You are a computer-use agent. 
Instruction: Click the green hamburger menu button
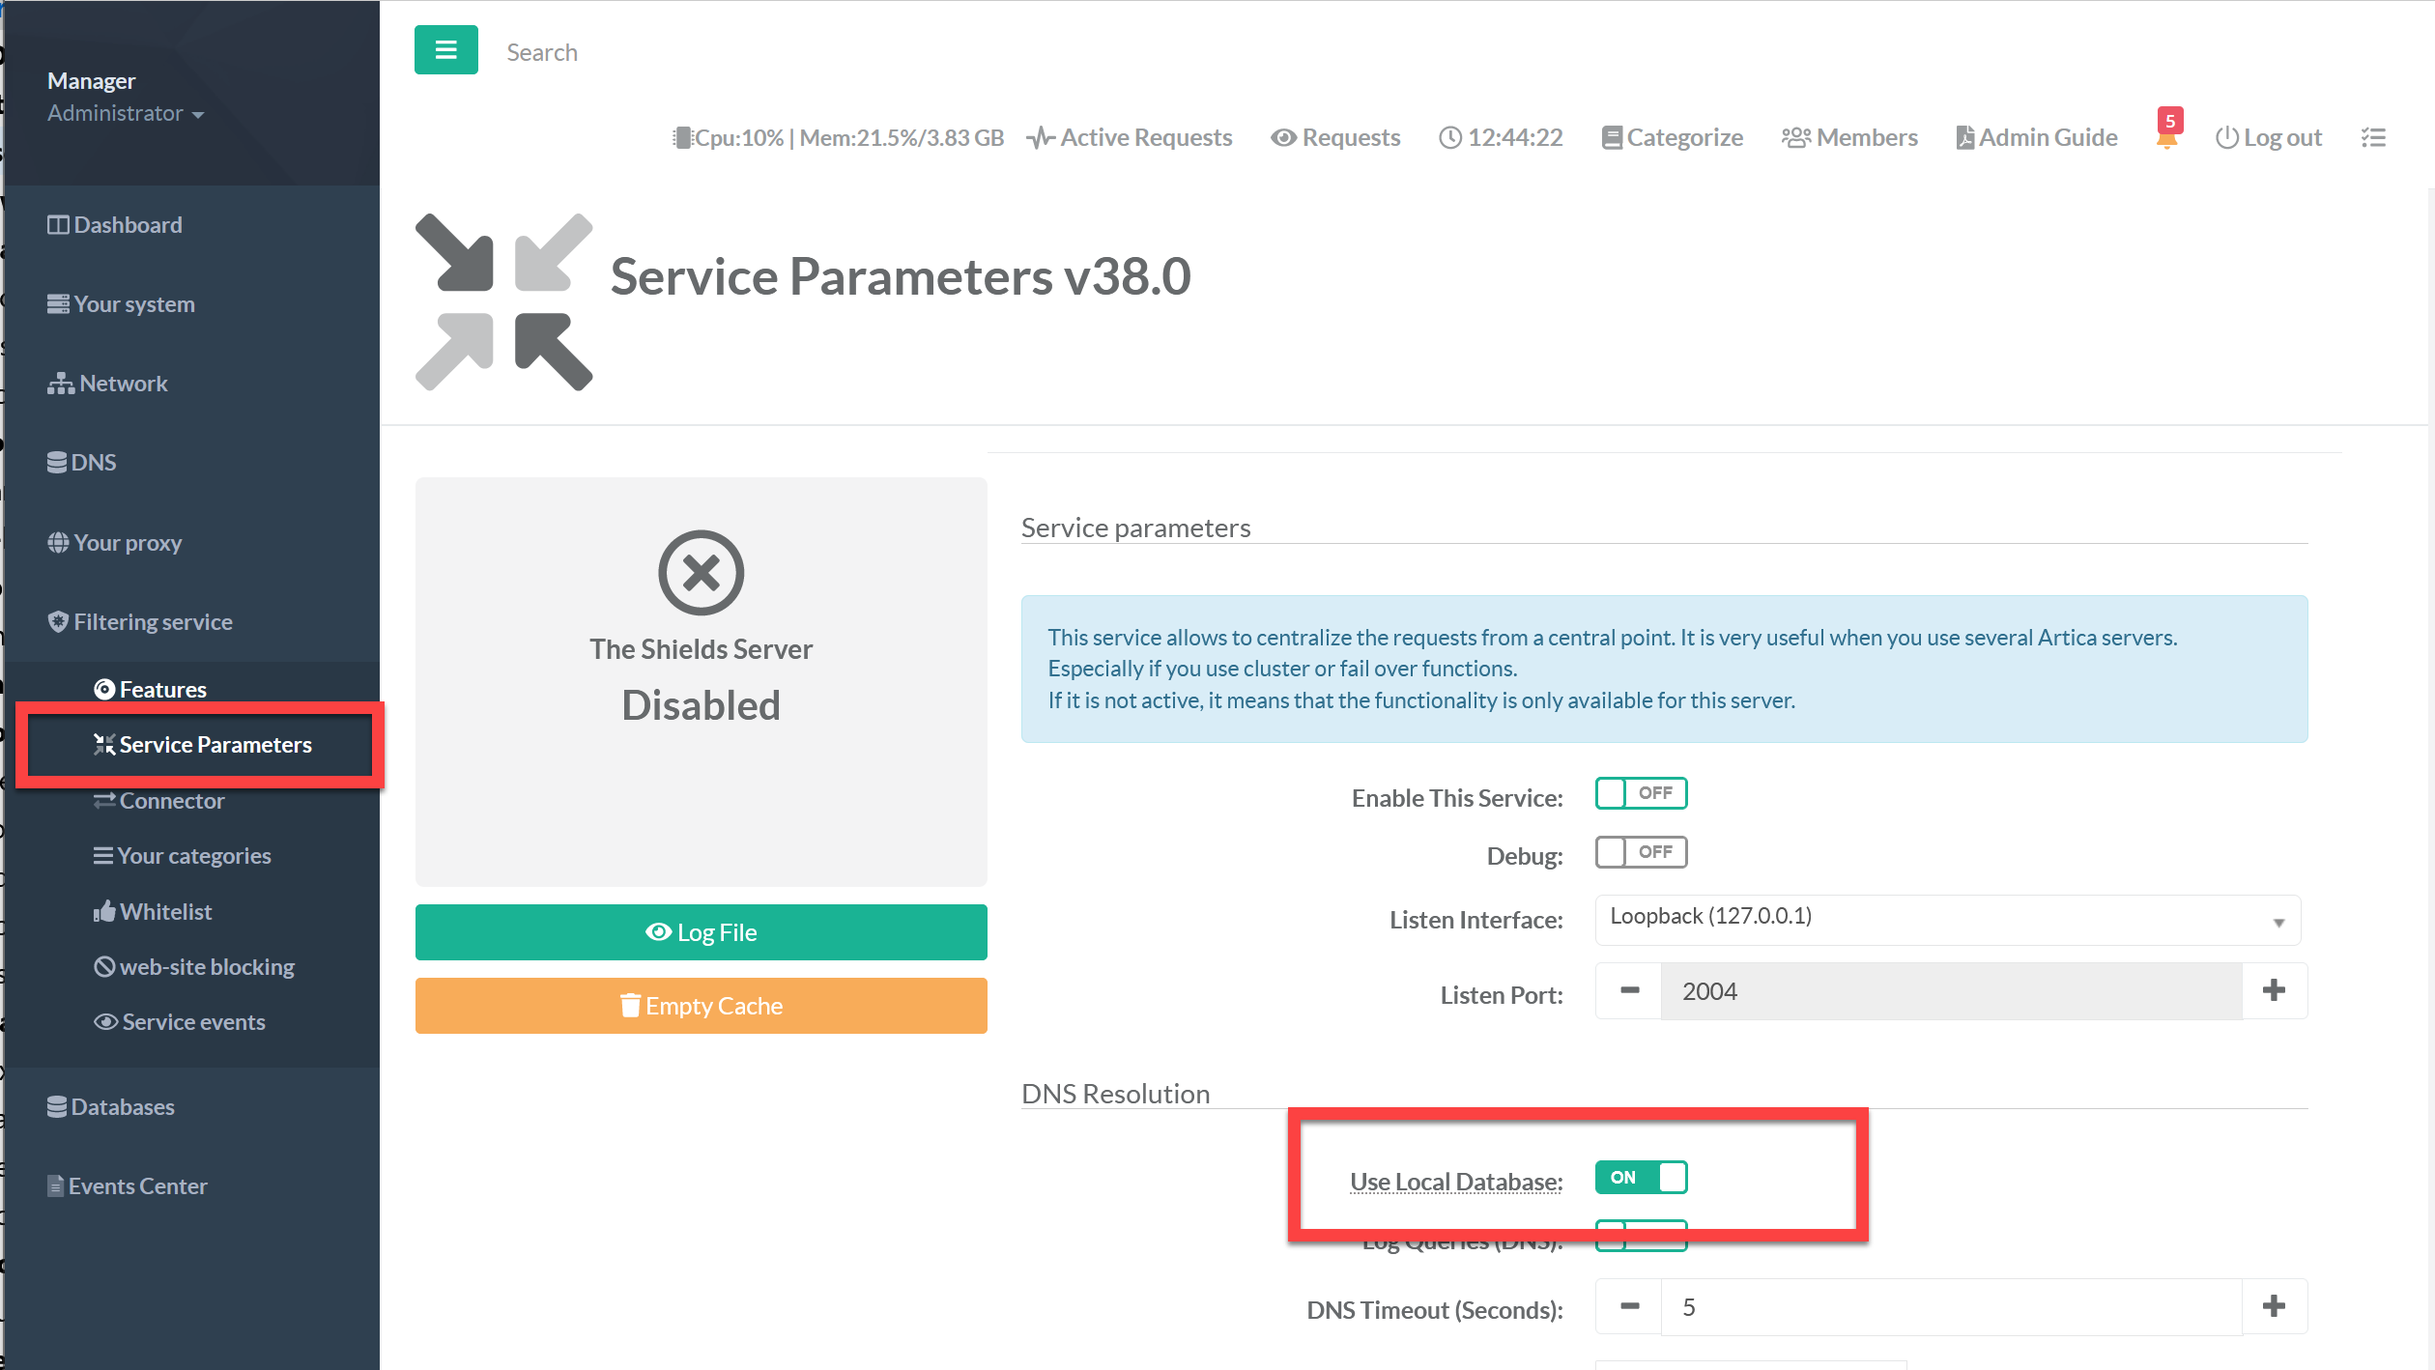(x=445, y=50)
